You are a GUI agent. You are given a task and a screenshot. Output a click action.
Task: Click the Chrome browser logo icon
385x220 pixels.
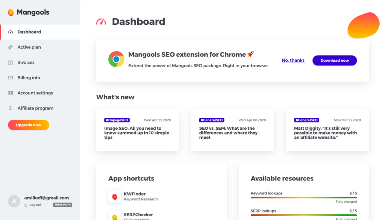coord(116,59)
